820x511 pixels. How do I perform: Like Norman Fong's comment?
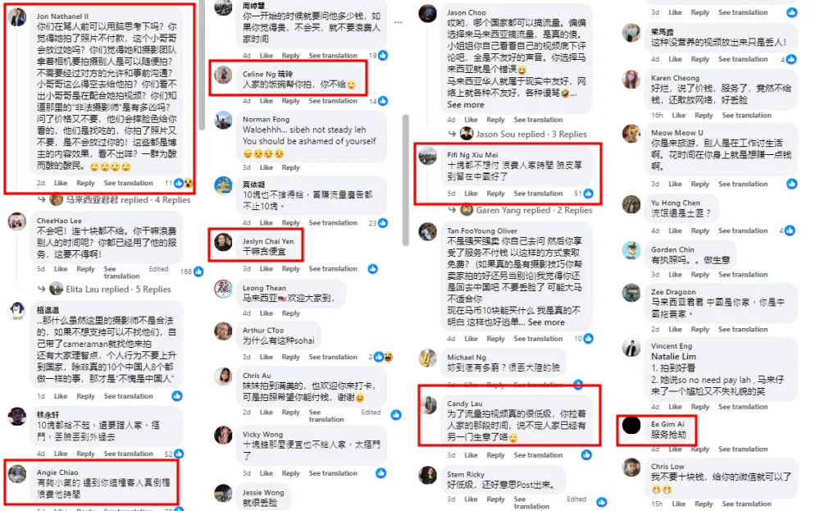pos(266,168)
